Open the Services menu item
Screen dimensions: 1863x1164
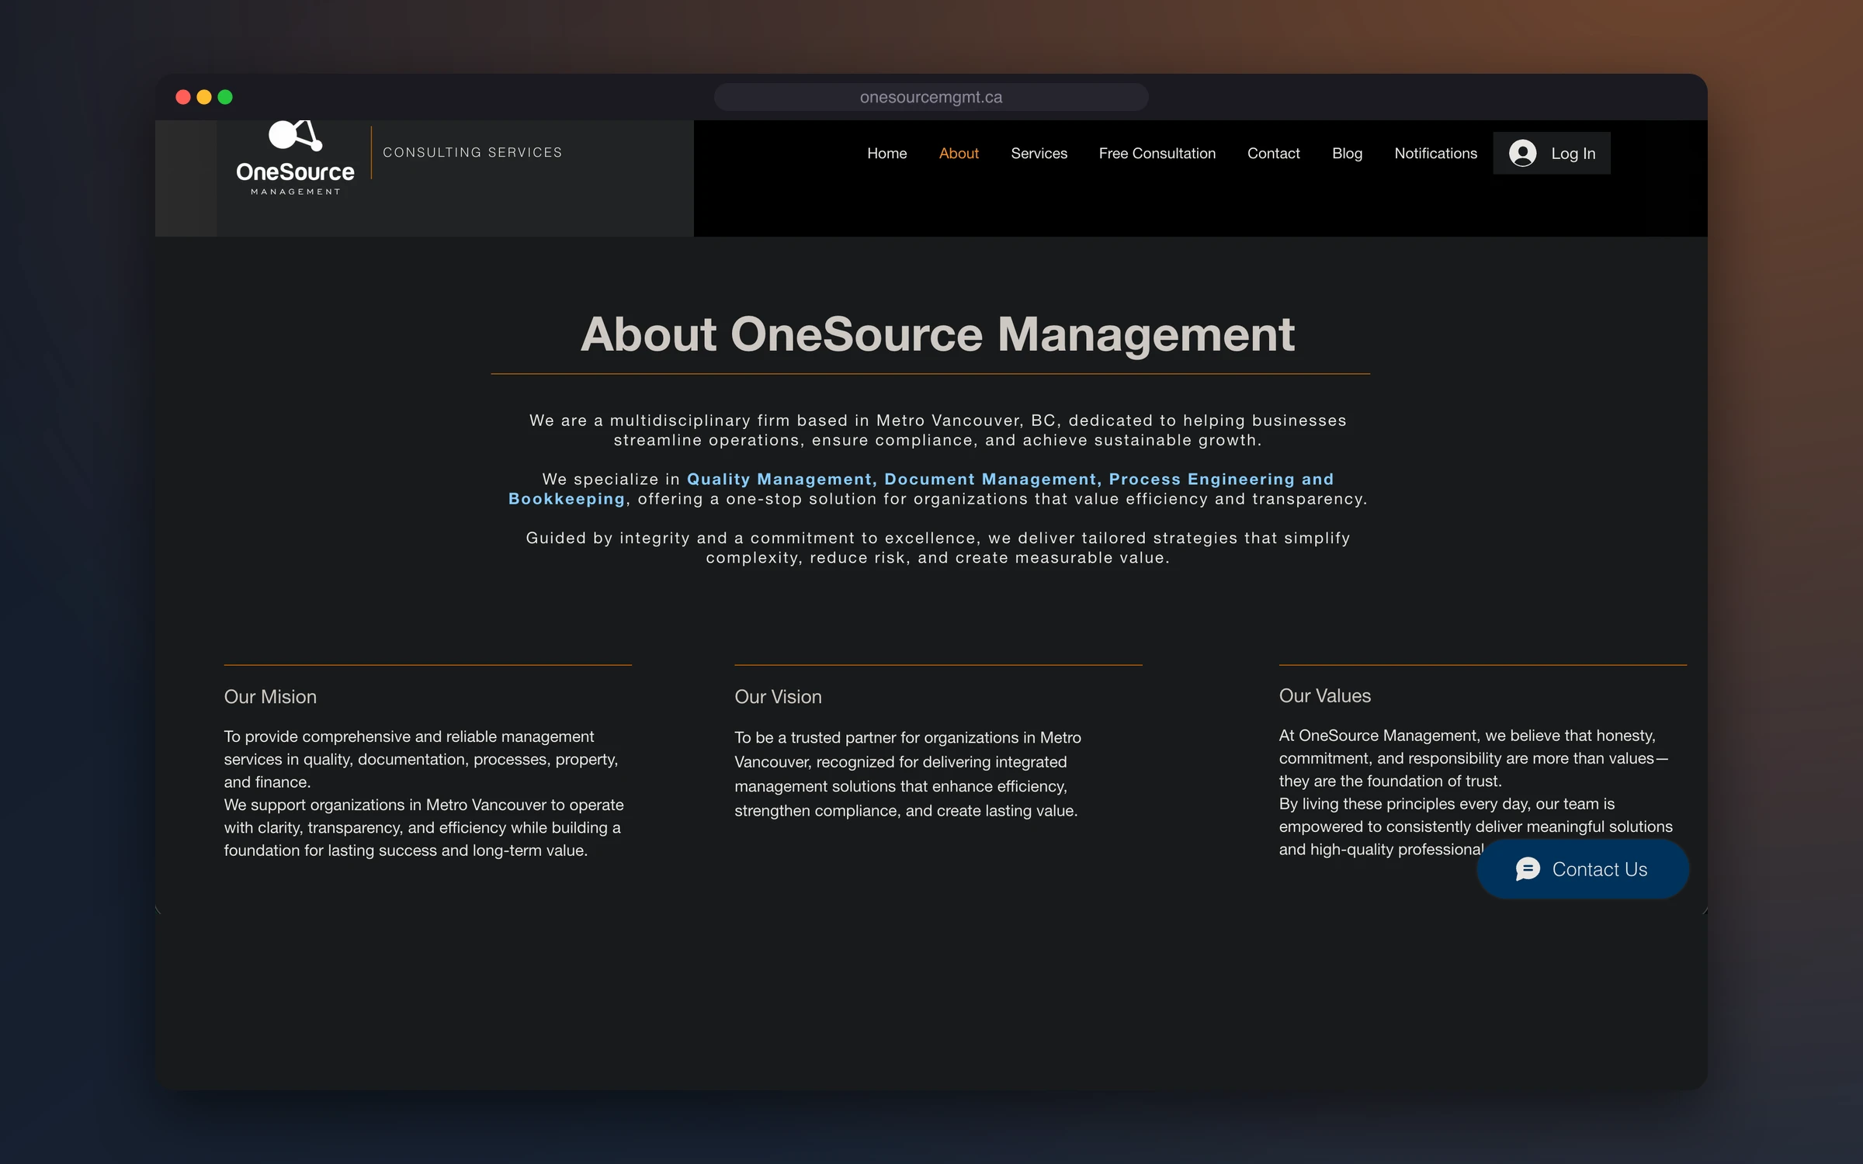1039,154
